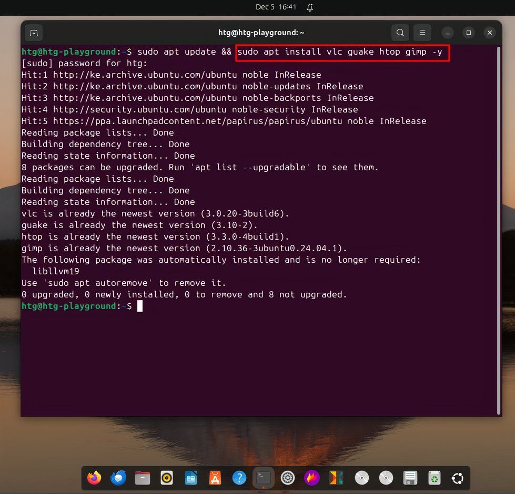Open Thunderbird mail client
515x494 pixels.
click(118, 478)
